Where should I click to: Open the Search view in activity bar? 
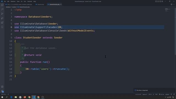[x=2, y=9]
